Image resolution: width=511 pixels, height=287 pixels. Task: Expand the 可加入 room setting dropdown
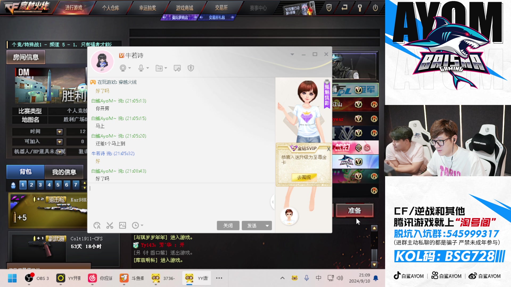[60, 142]
